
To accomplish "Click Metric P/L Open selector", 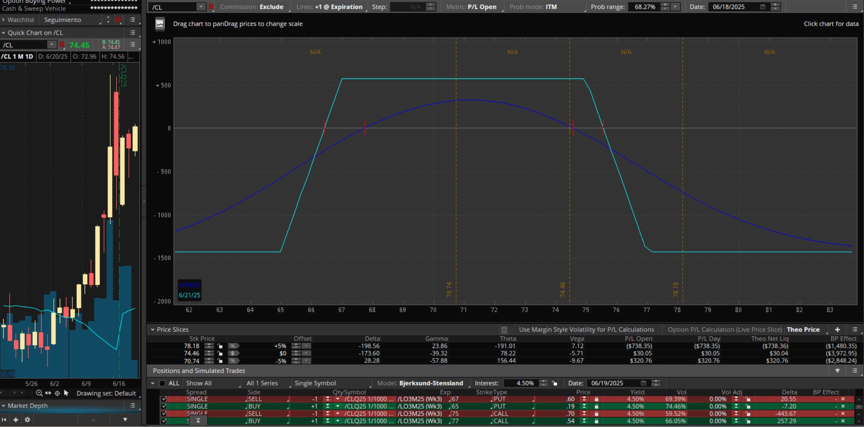I will coord(482,7).
